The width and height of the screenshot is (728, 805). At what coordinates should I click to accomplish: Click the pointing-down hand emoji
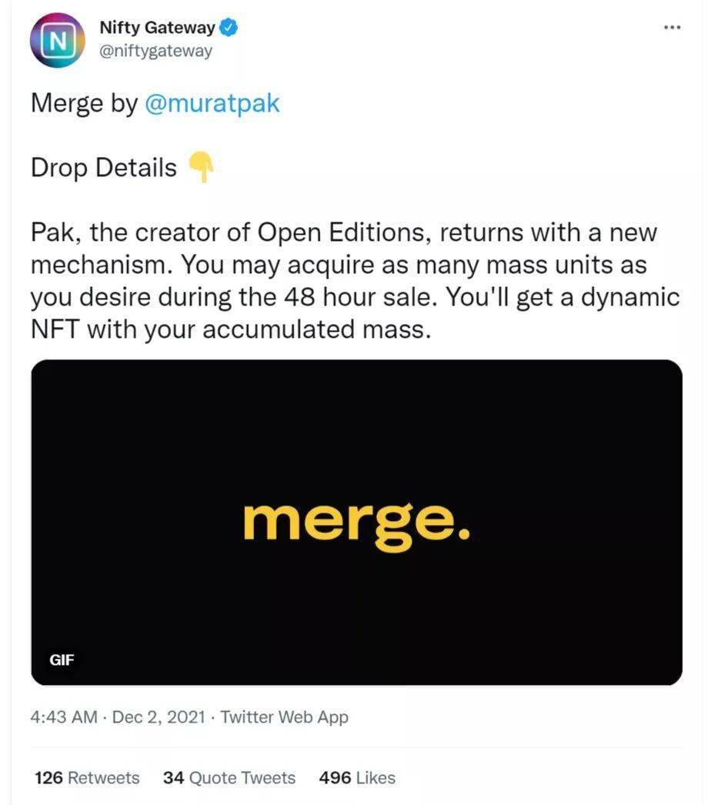200,167
